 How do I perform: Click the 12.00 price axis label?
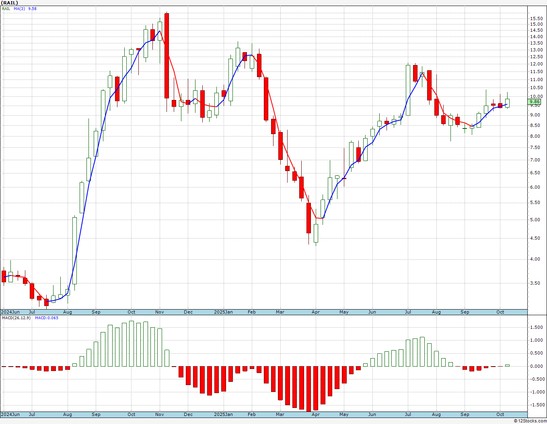point(537,64)
